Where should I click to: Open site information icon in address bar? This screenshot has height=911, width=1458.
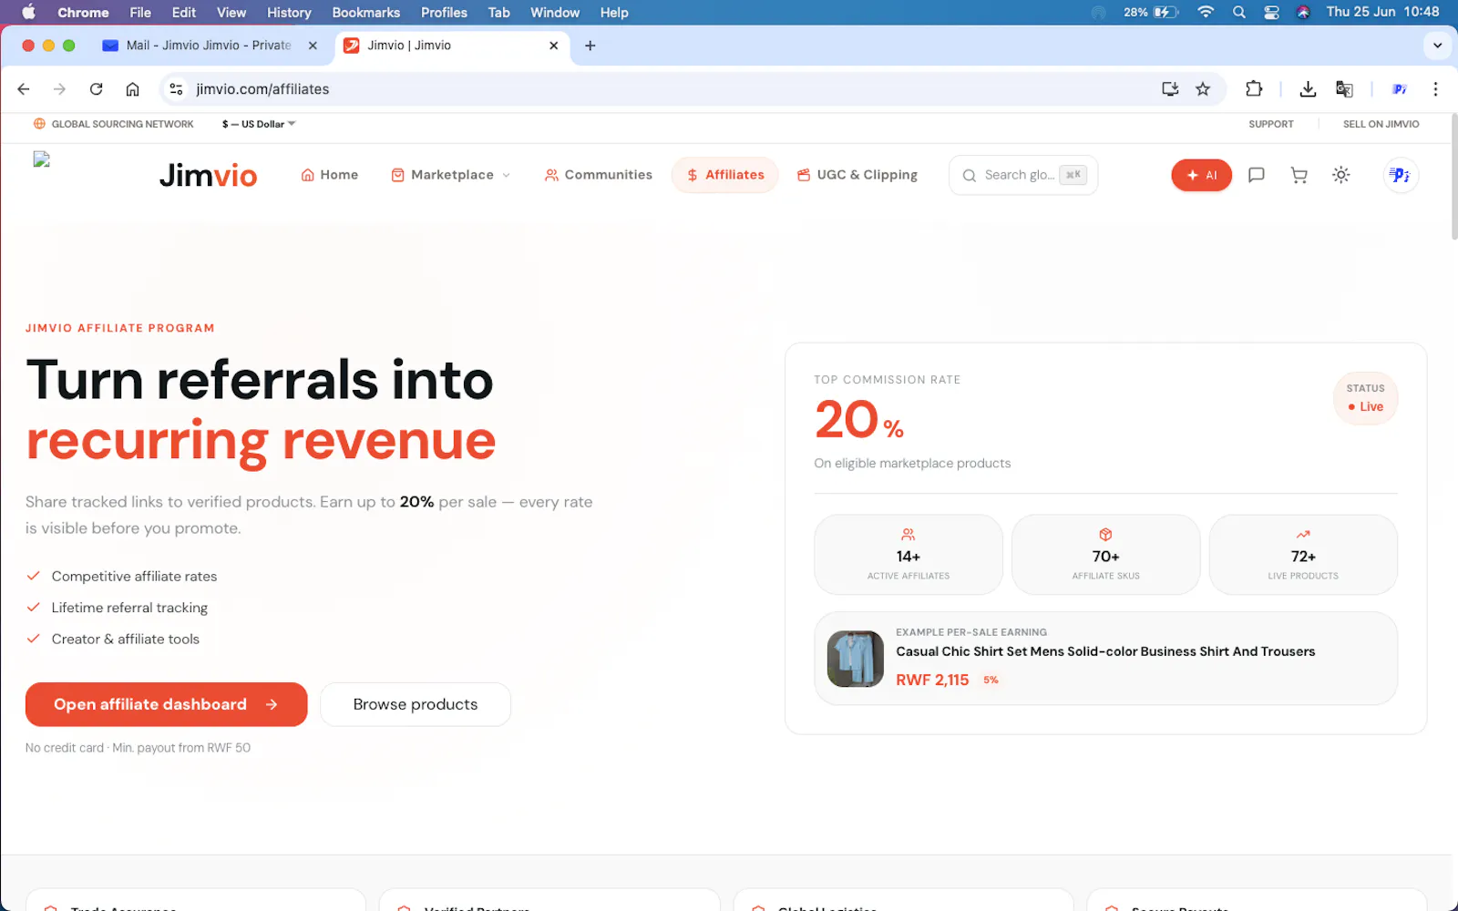177,89
